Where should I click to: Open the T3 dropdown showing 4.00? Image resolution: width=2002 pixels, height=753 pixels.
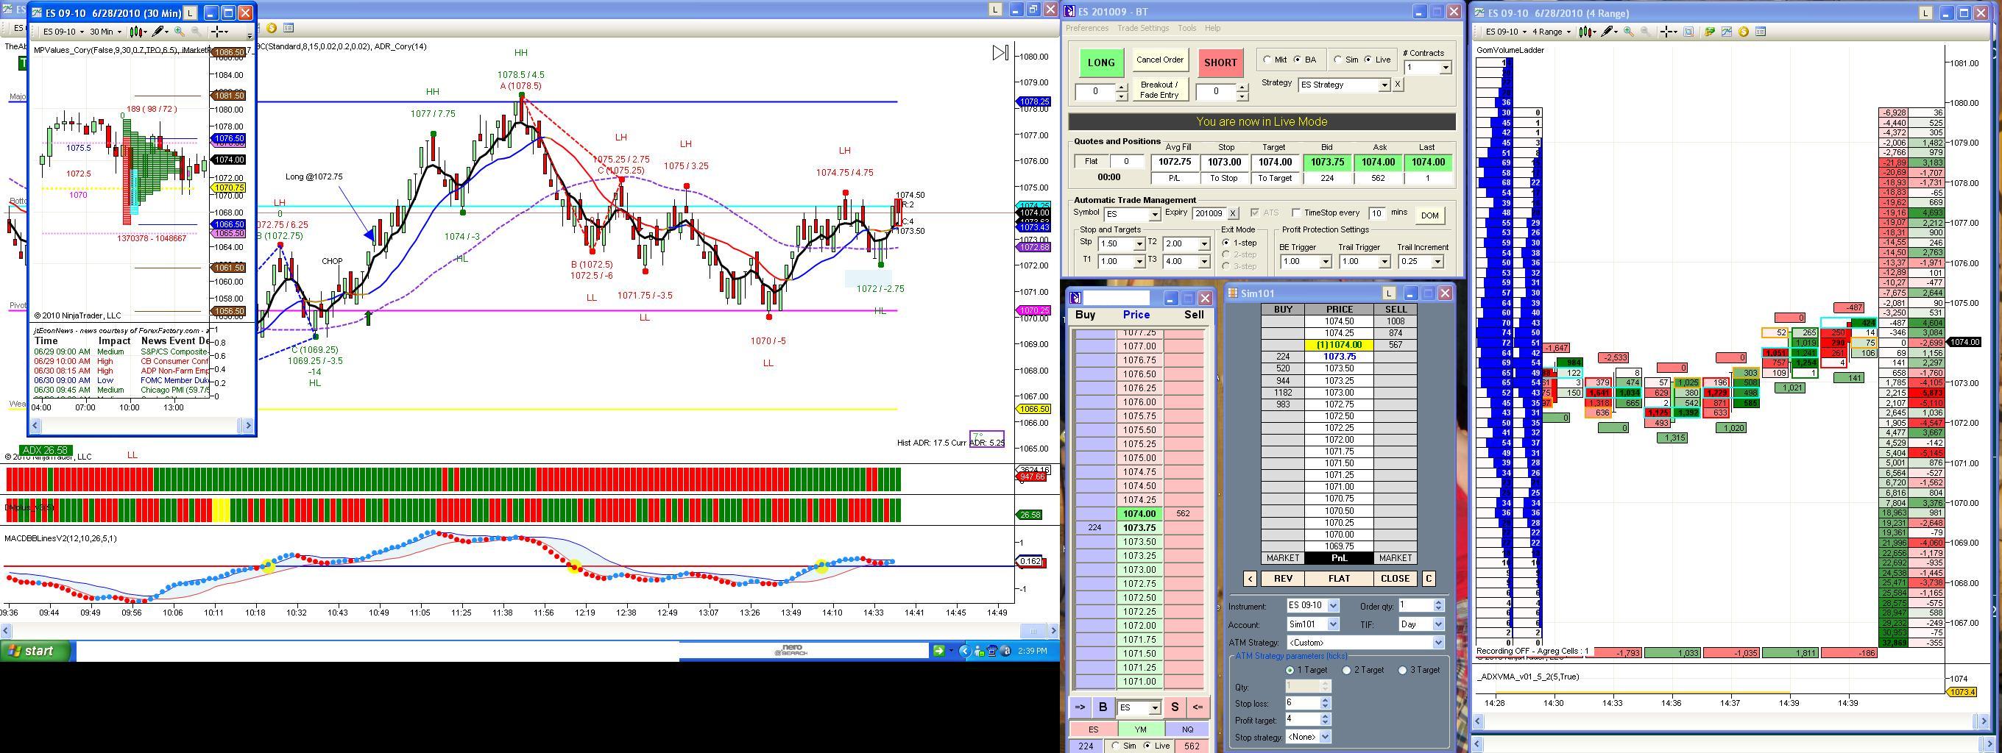coord(1204,262)
